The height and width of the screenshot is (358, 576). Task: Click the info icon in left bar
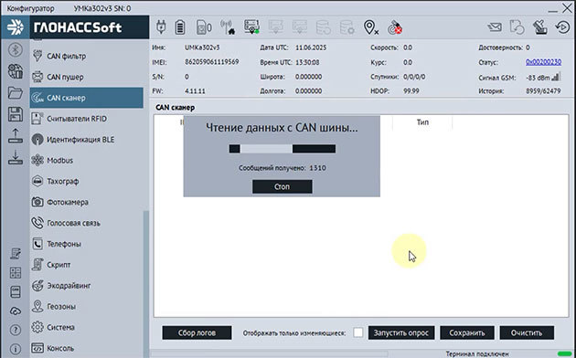(16, 349)
